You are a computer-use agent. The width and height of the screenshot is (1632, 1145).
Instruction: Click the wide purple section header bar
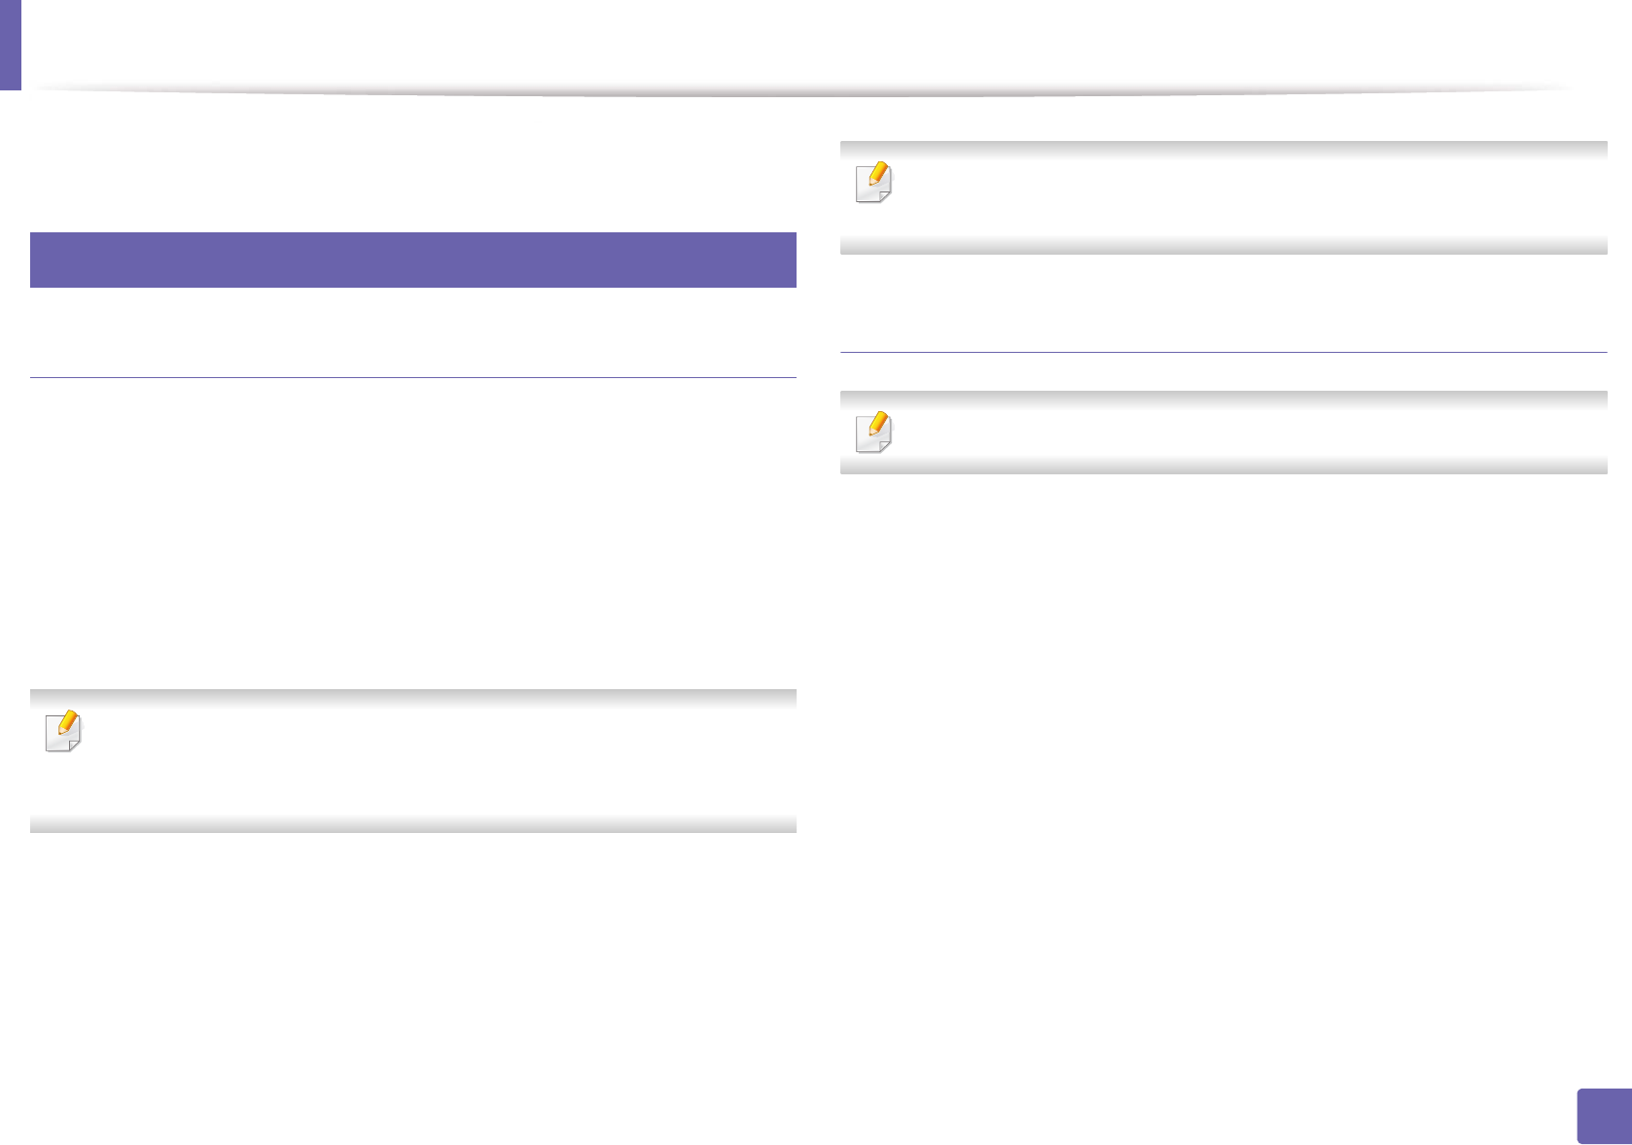tap(412, 260)
